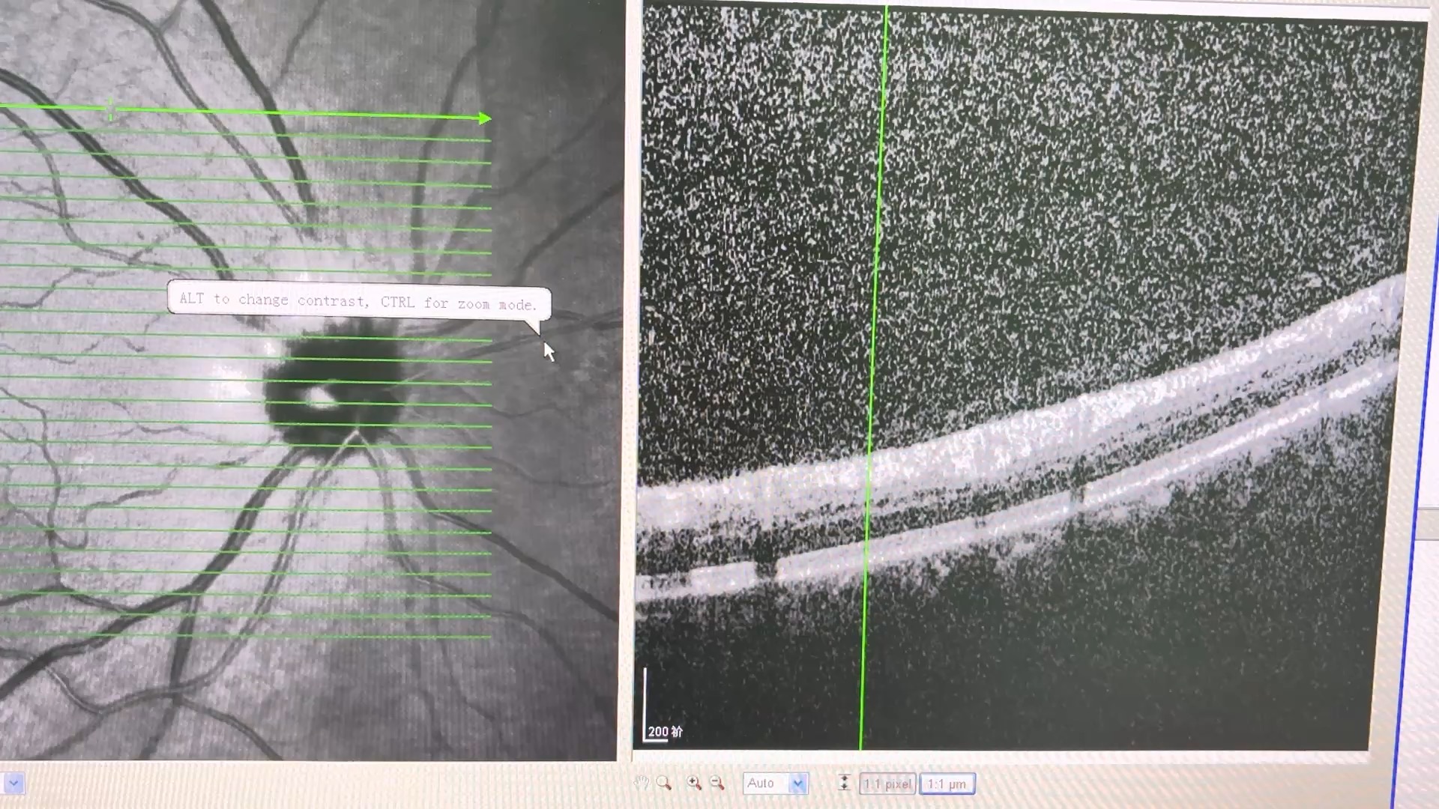
Task: Click the vertical stretch arrows icon
Action: tap(844, 784)
